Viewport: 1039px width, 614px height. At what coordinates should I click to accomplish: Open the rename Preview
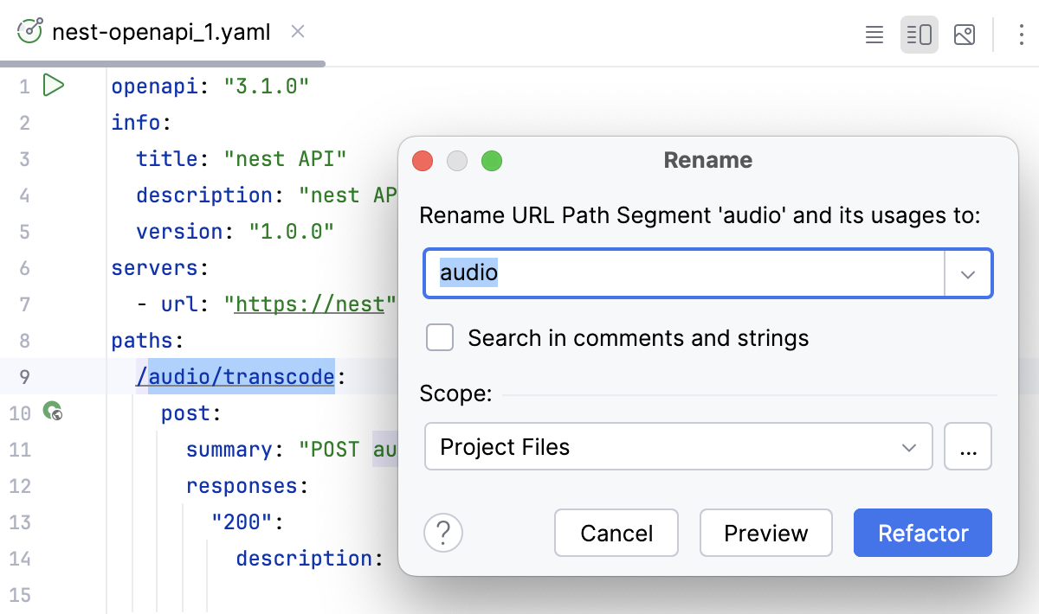(x=765, y=533)
